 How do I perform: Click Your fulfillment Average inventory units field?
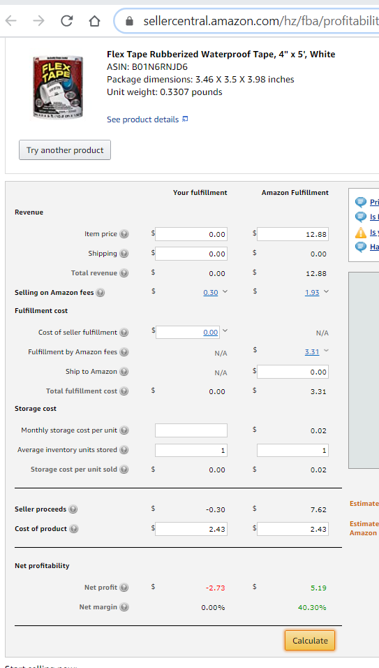[191, 450]
